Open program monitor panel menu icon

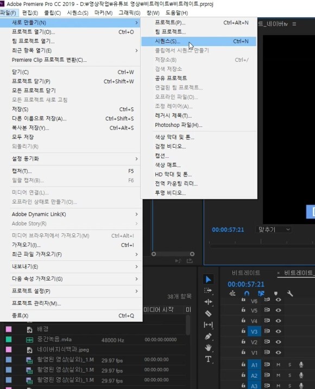click(294, 24)
